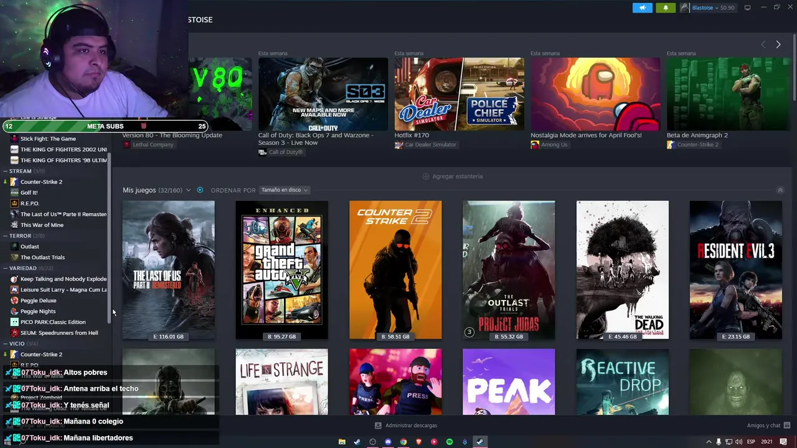Select THE KING OF FIGHTERS 2002 UNI row

click(55, 149)
